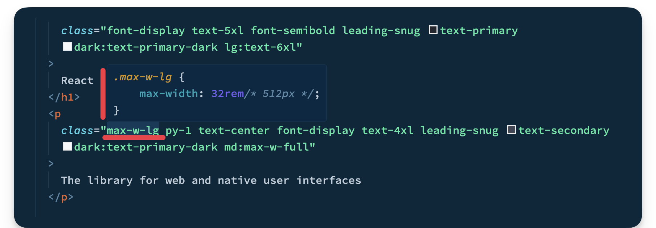Click the color swatch before text-secondary
The height and width of the screenshot is (228, 656).
[511, 130]
